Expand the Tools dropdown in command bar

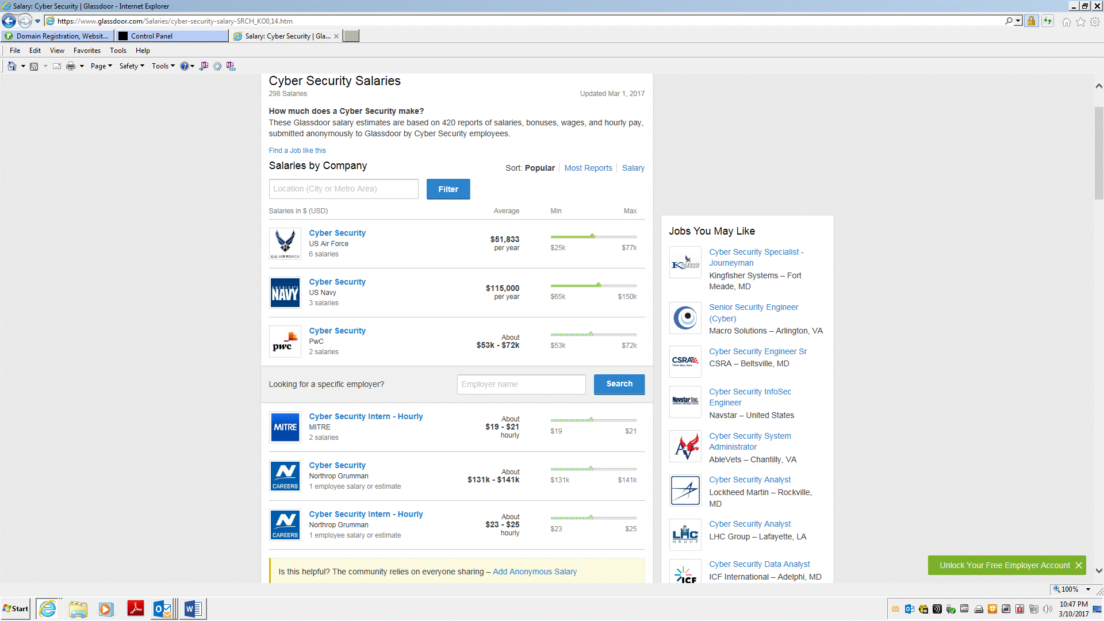[163, 66]
